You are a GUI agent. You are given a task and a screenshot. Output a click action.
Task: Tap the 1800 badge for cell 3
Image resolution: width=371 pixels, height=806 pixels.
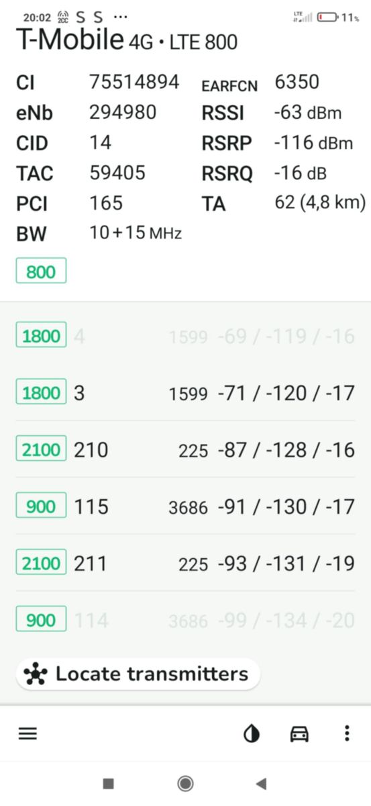(x=41, y=393)
